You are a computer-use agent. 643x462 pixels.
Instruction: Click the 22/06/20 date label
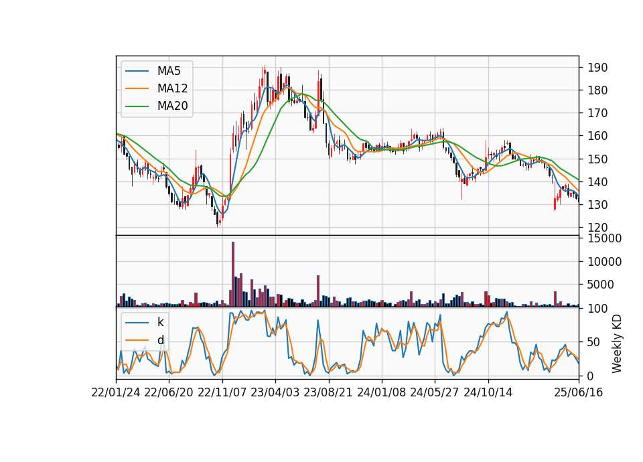pos(169,393)
